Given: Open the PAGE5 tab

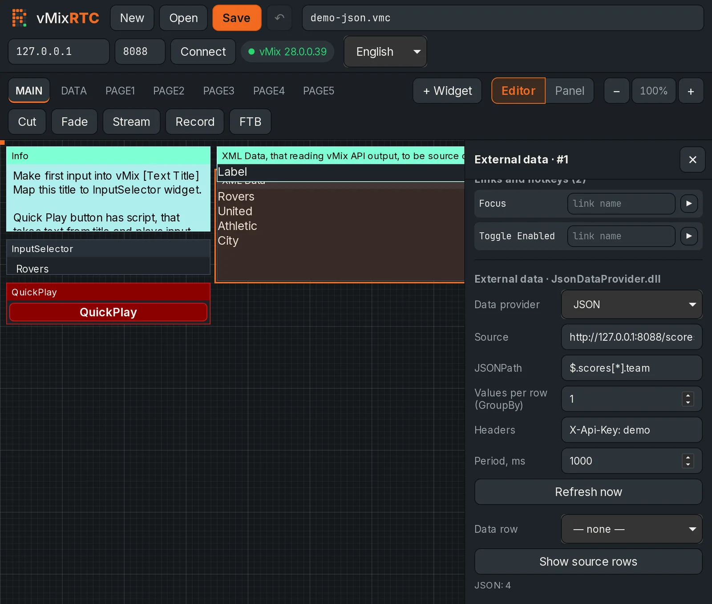Looking at the screenshot, I should [319, 91].
